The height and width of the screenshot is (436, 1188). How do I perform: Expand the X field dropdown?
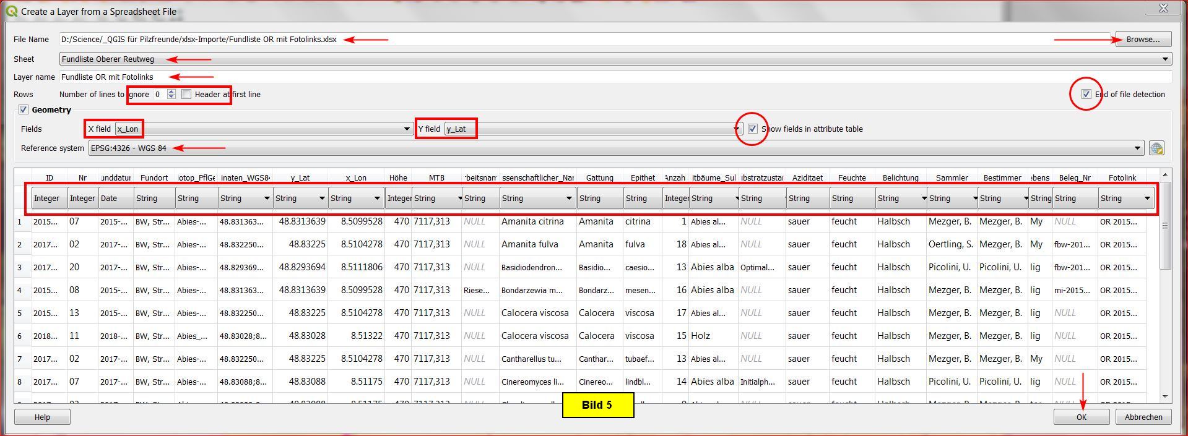407,129
